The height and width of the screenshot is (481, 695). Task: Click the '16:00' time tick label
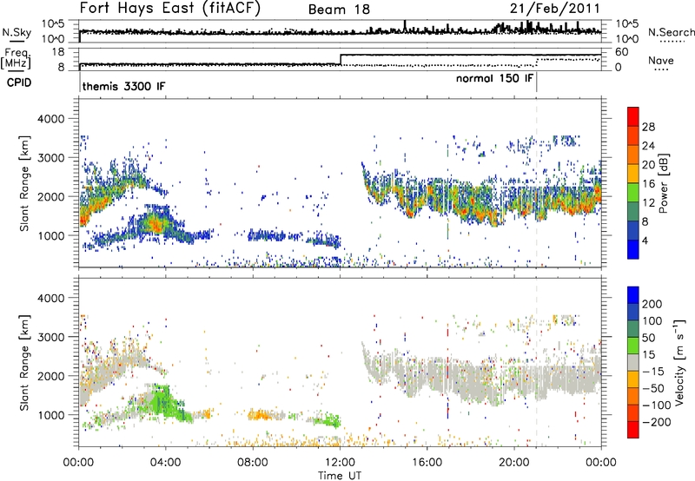(x=427, y=463)
